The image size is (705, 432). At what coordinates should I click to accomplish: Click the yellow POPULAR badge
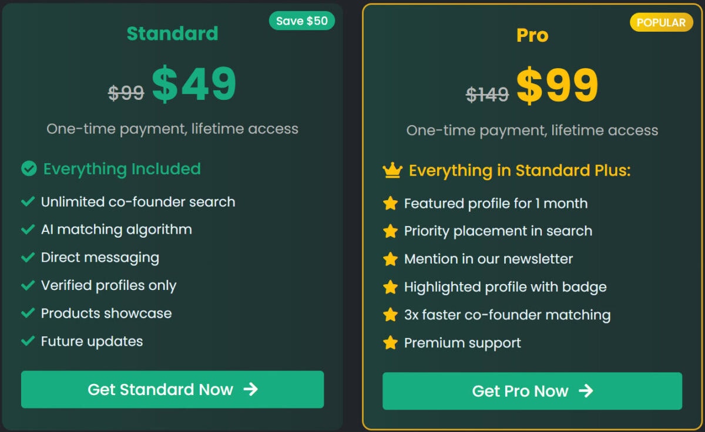pyautogui.click(x=661, y=23)
